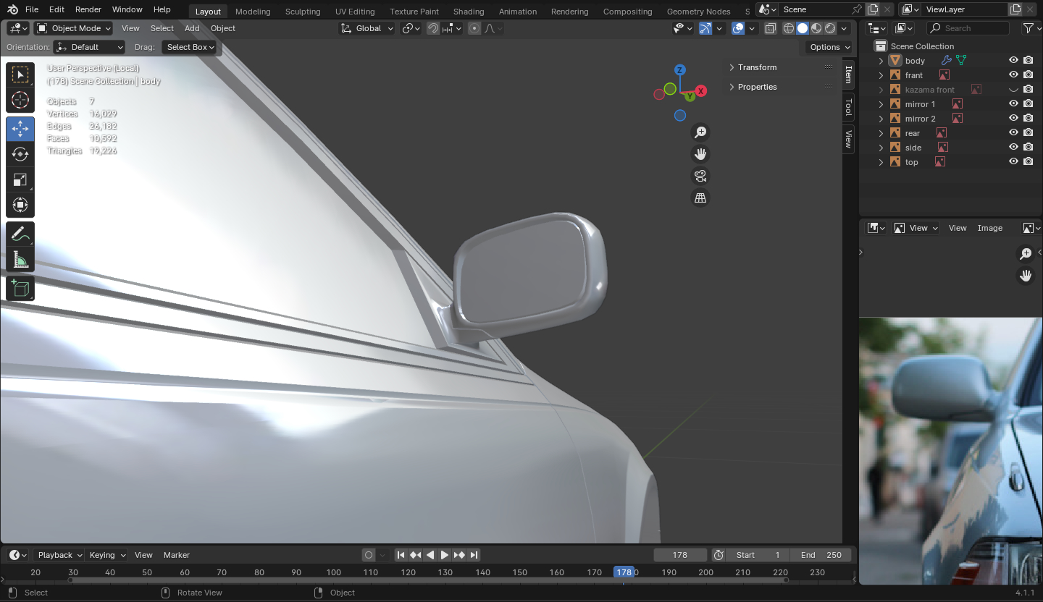Click the timeline horizontal scrollbar
1043x602 pixels.
tap(427, 580)
